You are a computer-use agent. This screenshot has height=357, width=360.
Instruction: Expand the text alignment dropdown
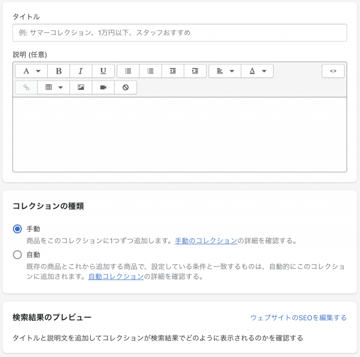click(x=225, y=71)
